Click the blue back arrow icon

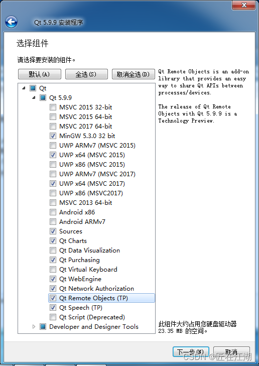pos(11,22)
